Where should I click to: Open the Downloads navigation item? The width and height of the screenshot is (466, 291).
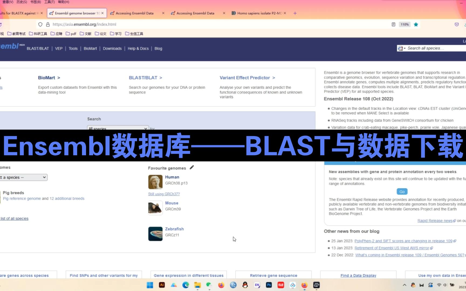pos(112,48)
